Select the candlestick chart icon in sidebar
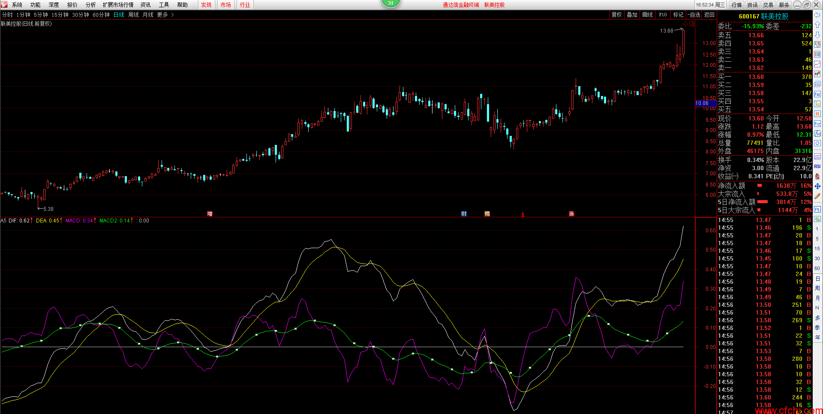The width and height of the screenshot is (823, 414). (817, 74)
